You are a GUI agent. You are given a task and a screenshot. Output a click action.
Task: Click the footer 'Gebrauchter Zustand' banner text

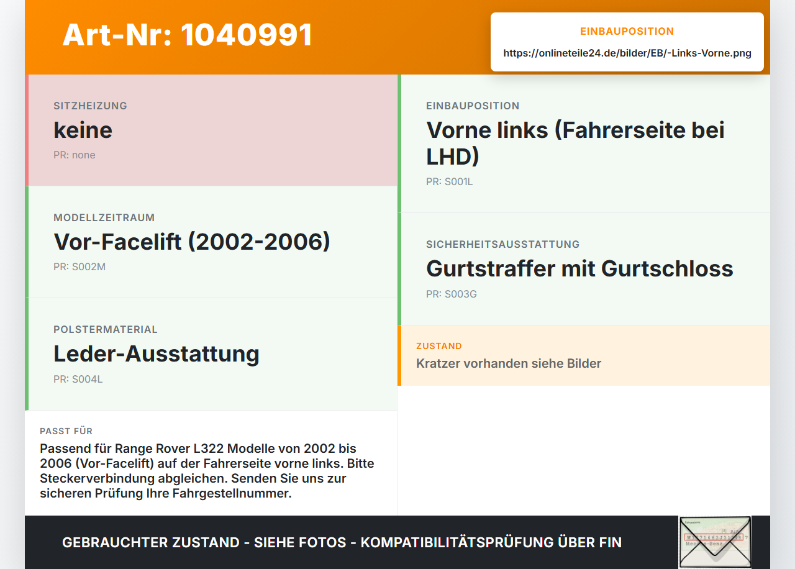point(342,542)
